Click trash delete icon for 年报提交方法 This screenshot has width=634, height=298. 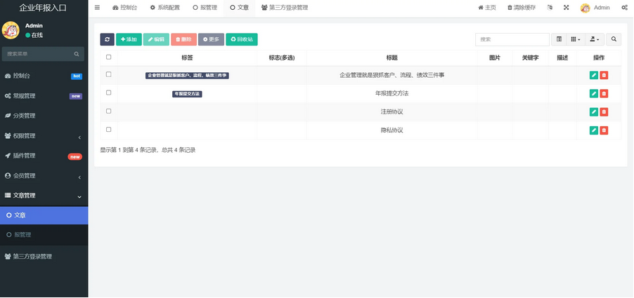(x=604, y=93)
